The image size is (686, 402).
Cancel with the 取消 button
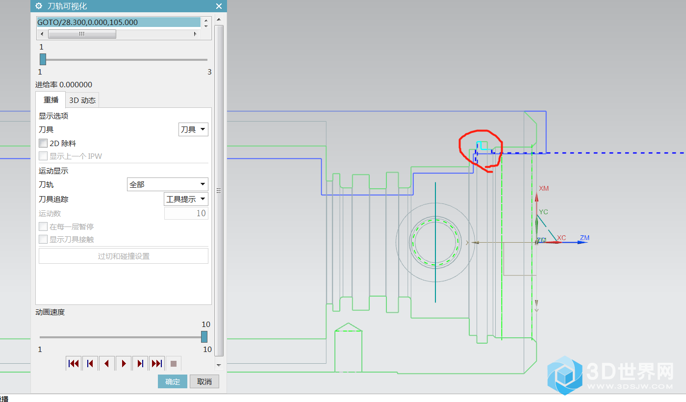[204, 381]
